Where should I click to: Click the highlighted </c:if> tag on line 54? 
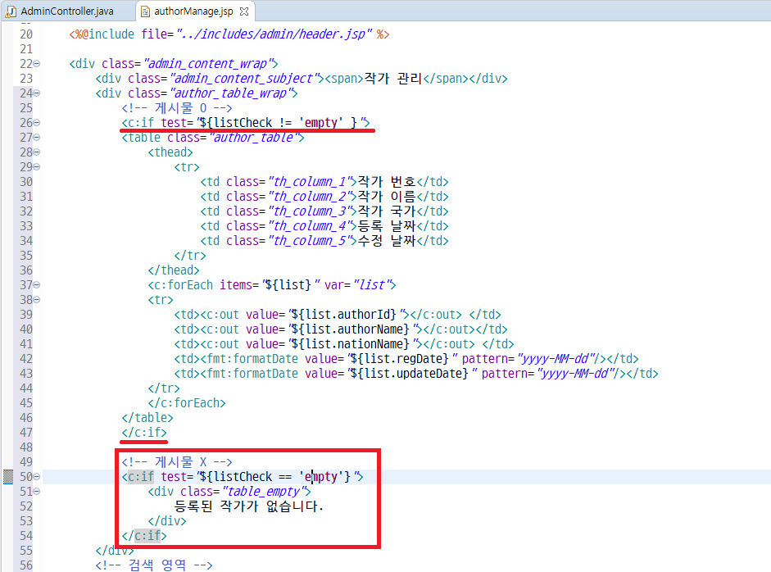(x=144, y=536)
